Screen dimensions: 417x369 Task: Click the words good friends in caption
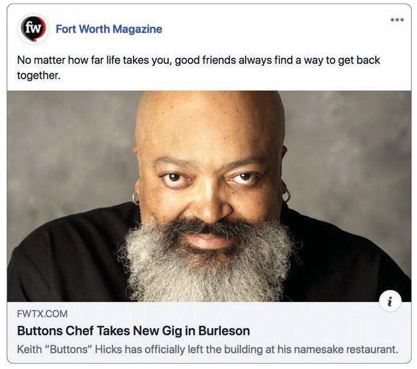[x=205, y=60]
